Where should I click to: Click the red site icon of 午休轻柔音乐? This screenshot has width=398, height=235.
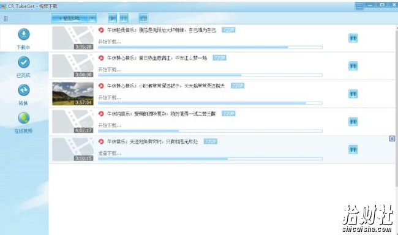tap(101, 30)
